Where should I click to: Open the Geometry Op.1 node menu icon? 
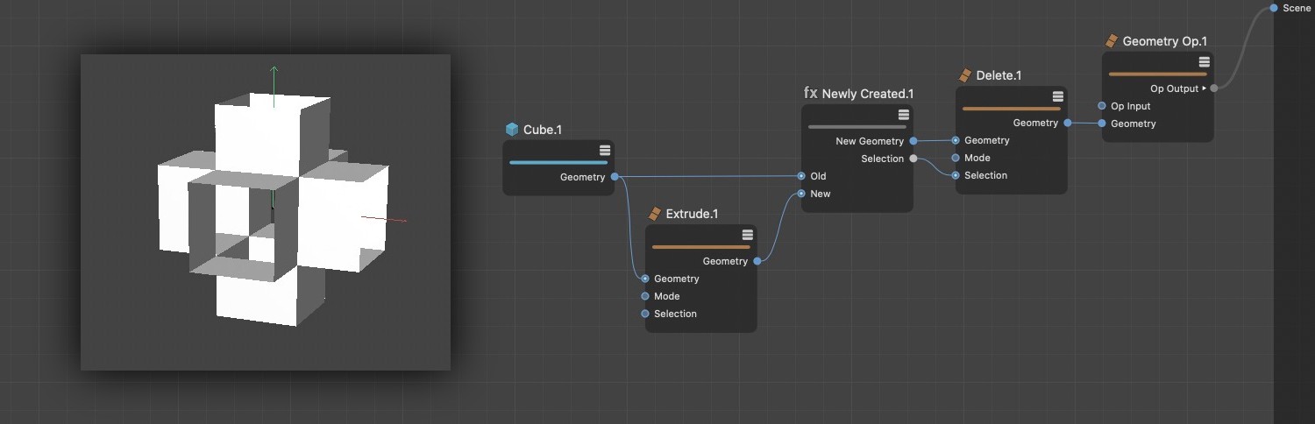(1205, 62)
